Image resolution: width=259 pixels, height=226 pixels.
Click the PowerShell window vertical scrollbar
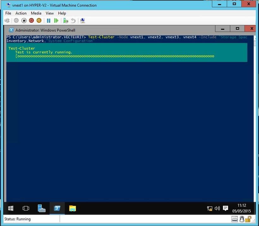(x=255, y=120)
